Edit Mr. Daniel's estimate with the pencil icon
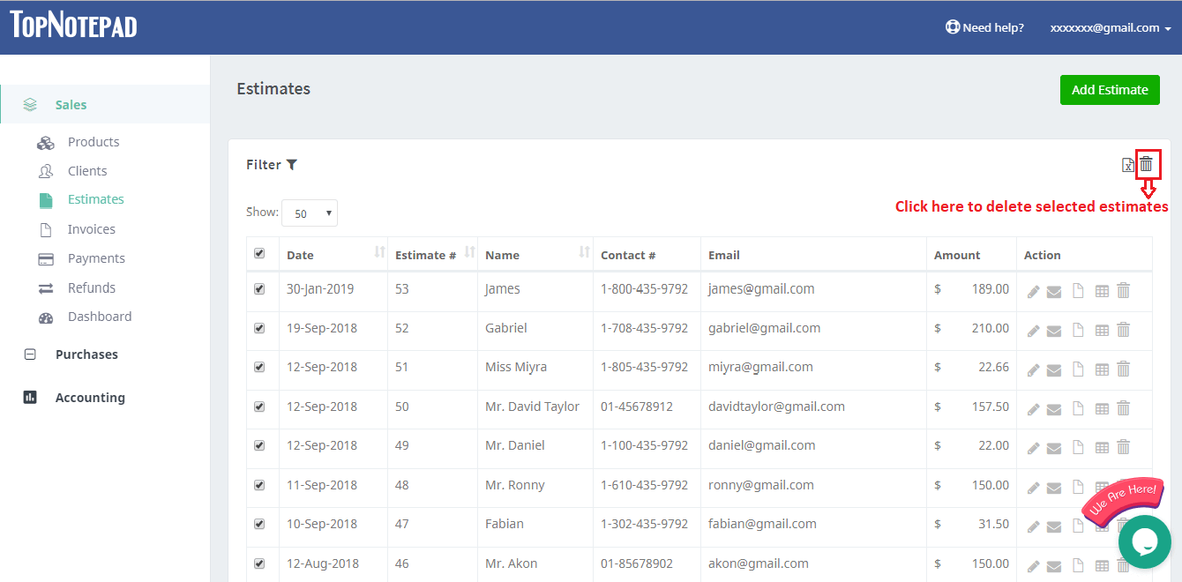The image size is (1182, 582). (1034, 448)
